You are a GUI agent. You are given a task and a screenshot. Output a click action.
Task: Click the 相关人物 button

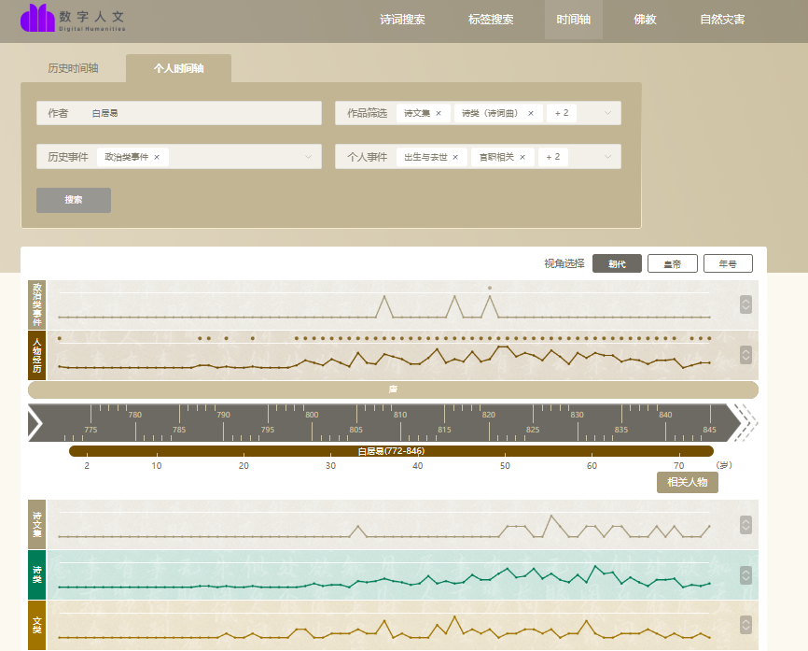[688, 482]
